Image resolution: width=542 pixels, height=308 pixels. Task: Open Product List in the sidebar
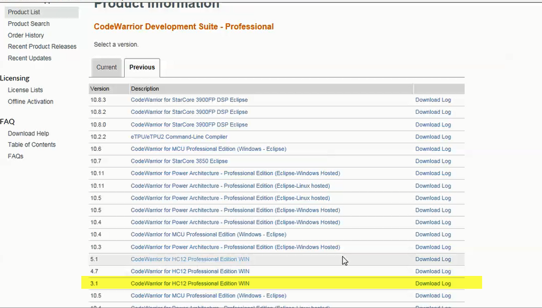pyautogui.click(x=24, y=12)
